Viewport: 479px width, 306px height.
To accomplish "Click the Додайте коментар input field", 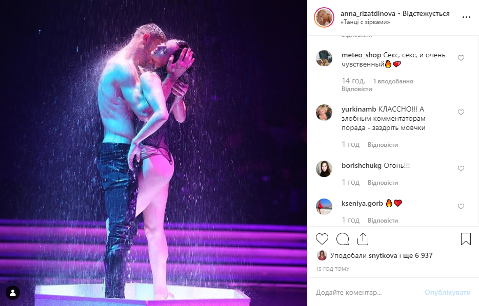I will (367, 292).
